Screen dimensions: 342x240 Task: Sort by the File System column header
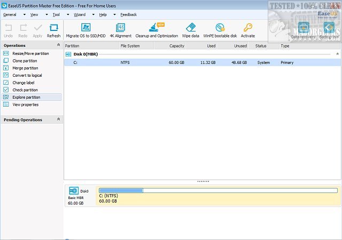[137, 46]
